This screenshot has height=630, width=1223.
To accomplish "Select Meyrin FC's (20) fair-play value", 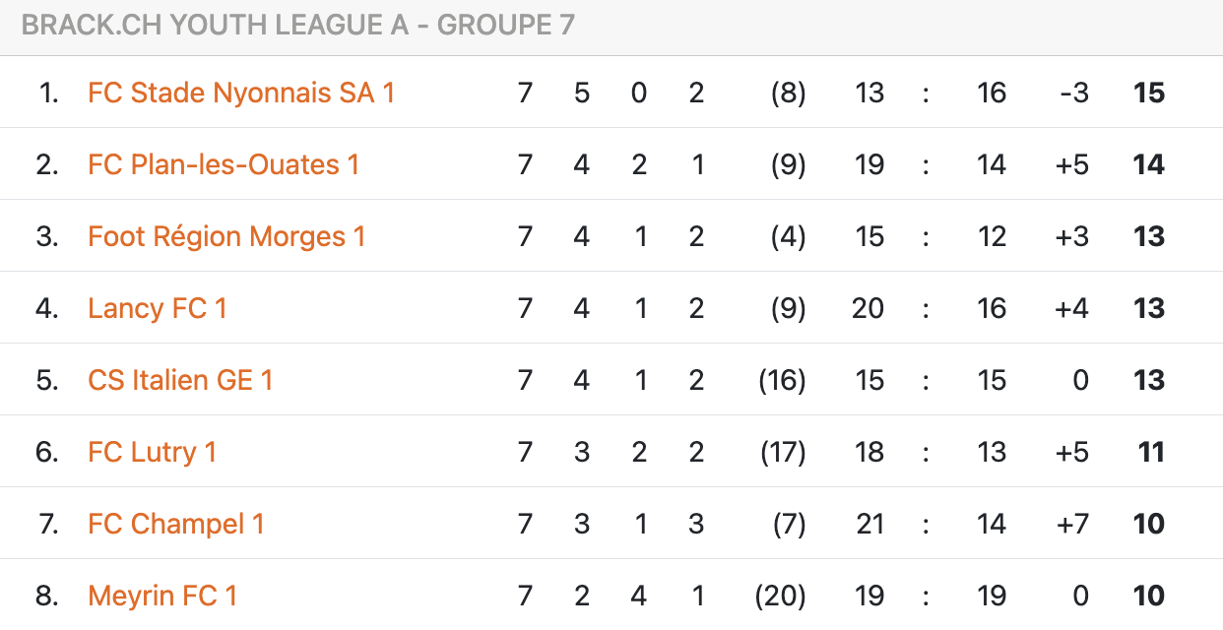I will [780, 596].
